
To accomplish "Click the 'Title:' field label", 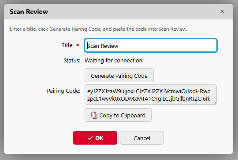I will [67, 45].
